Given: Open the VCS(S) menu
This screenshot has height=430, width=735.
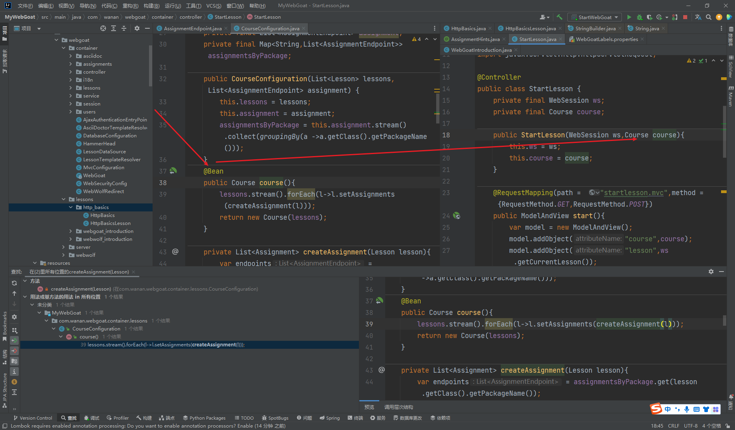Looking at the screenshot, I should (x=214, y=6).
